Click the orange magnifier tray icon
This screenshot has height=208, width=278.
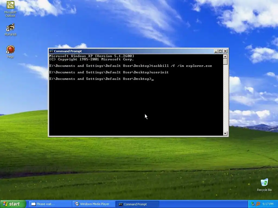[258, 204]
